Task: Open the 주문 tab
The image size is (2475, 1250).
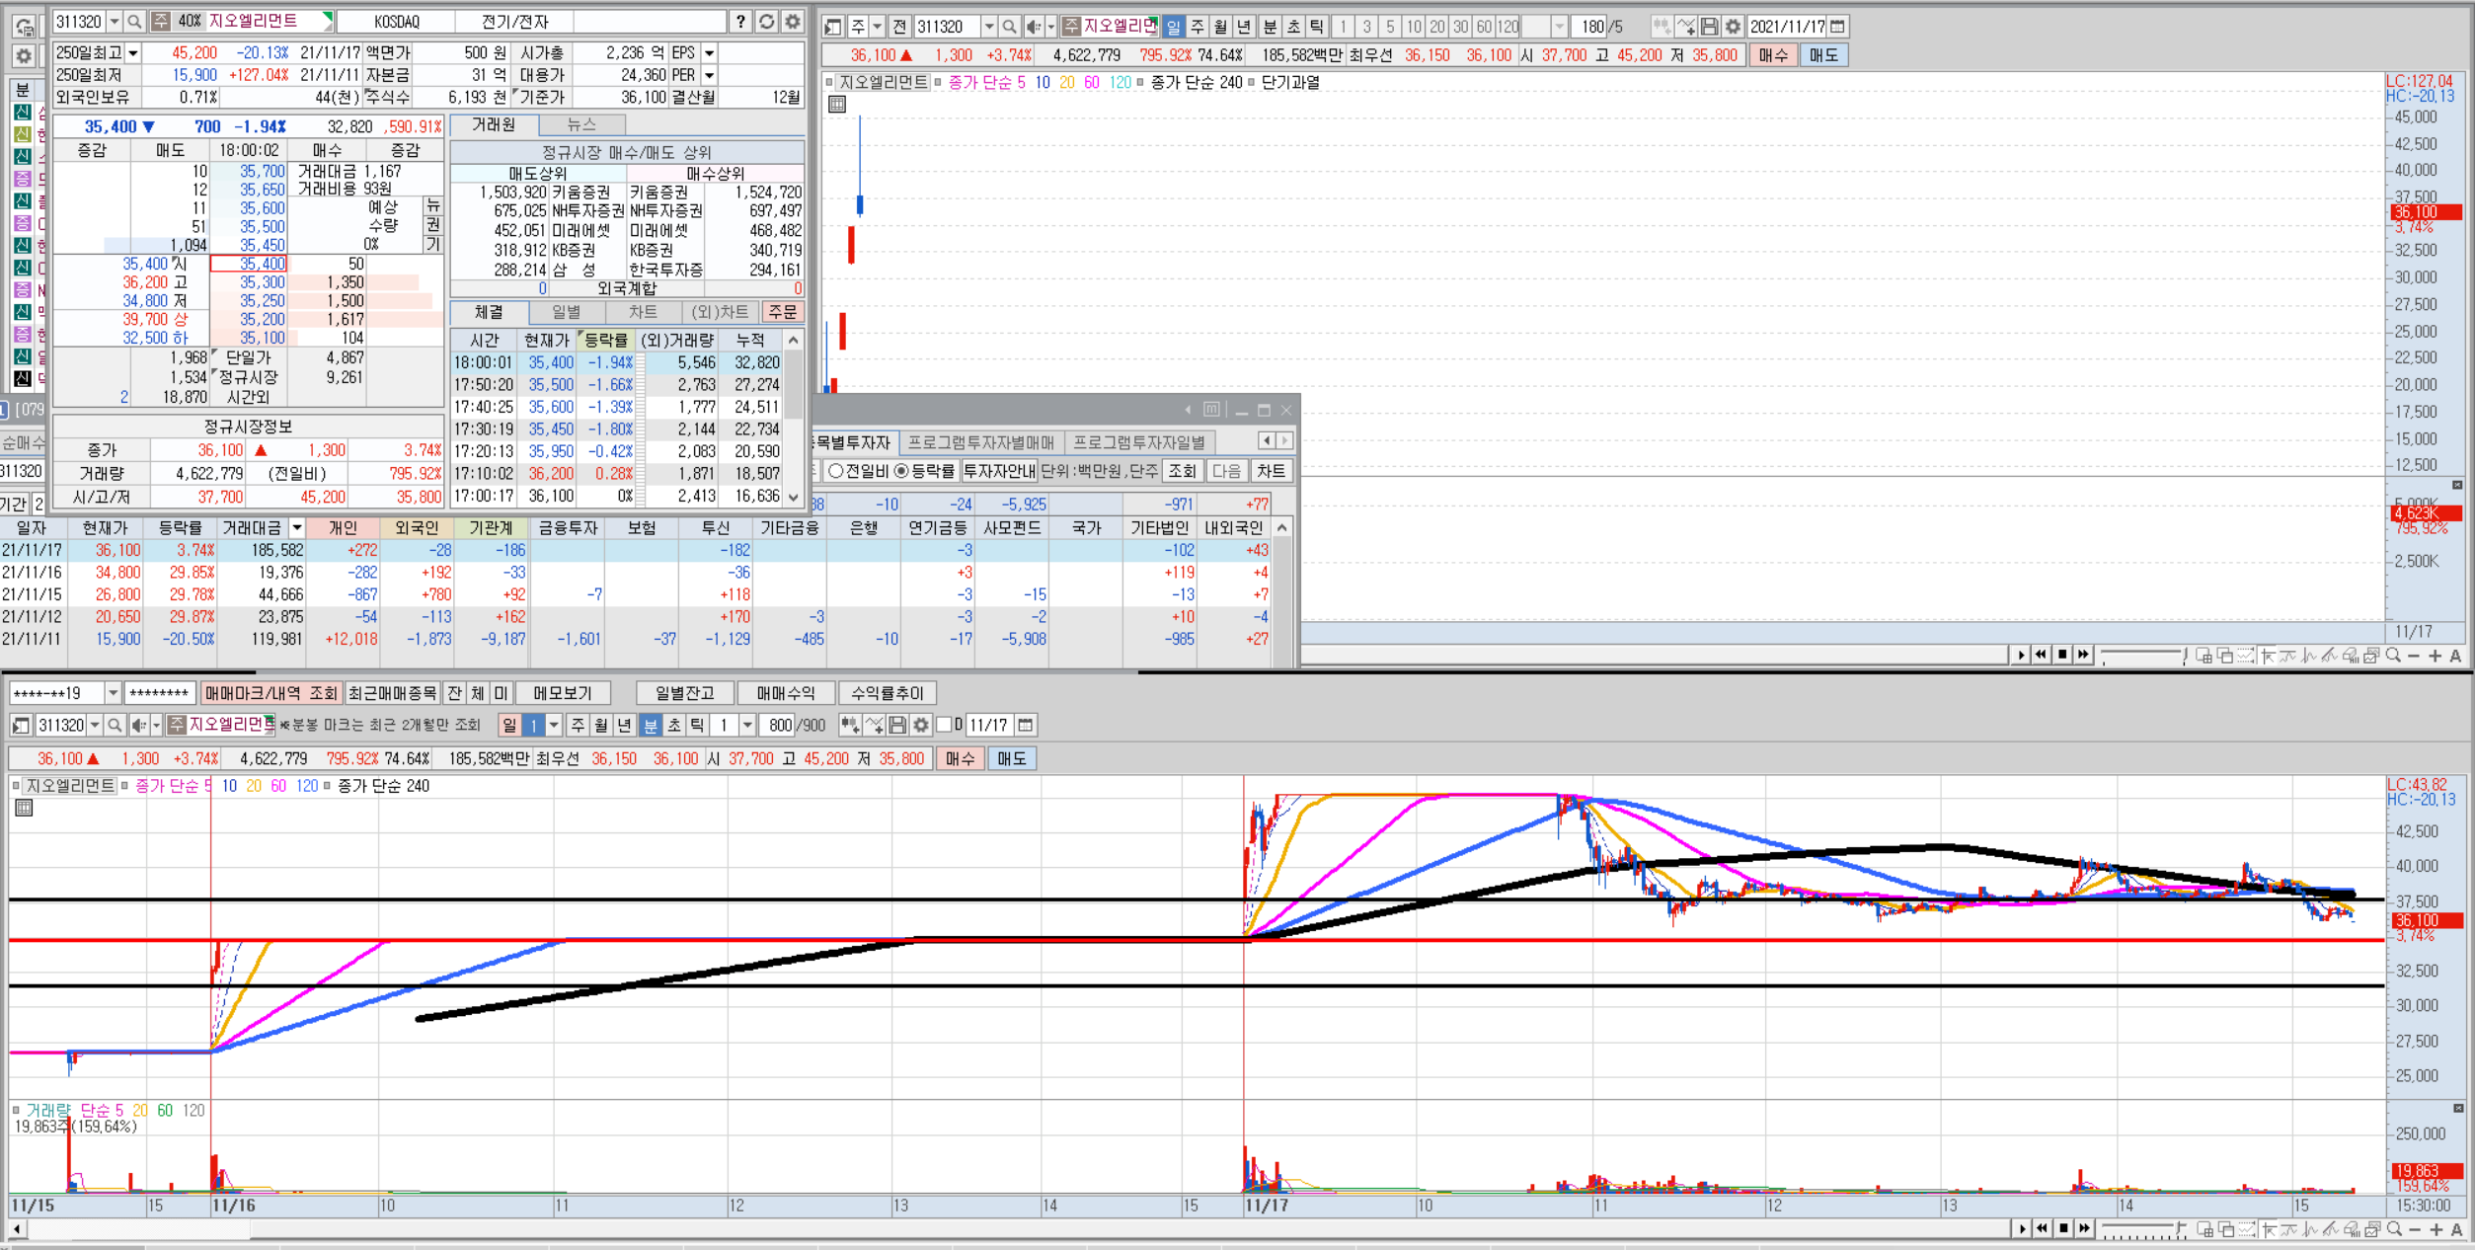Action: click(x=782, y=312)
